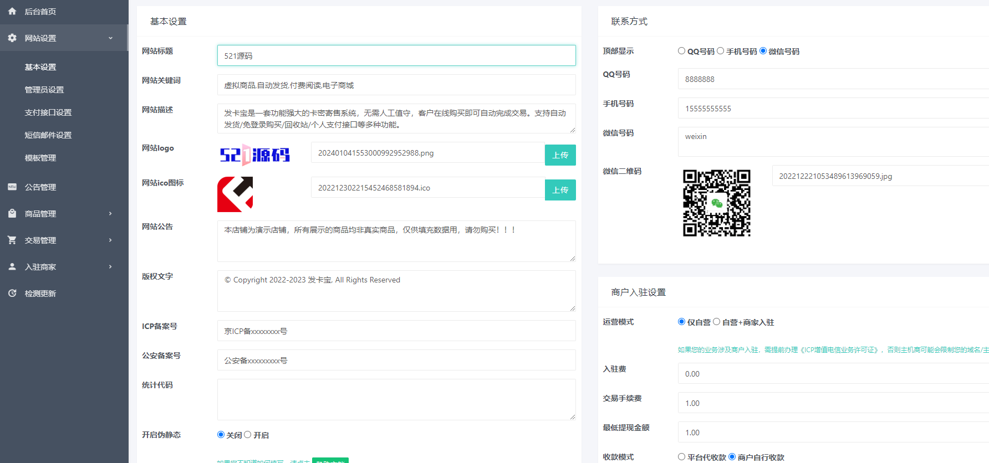Expand the 商品管理 submenu arrow

tap(110, 213)
